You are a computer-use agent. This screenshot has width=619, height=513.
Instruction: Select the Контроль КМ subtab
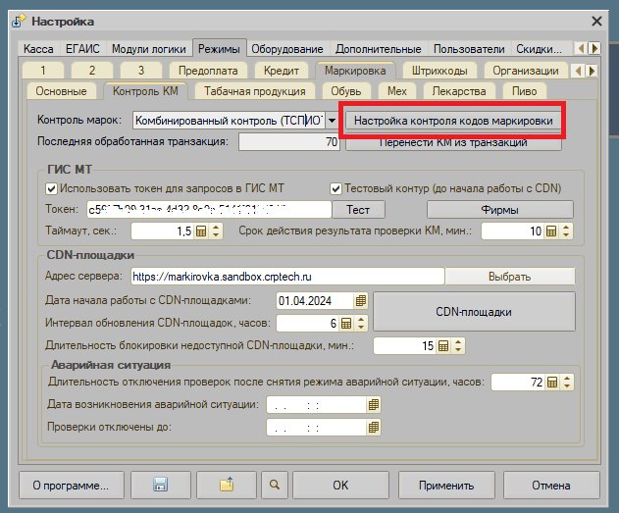click(x=145, y=91)
